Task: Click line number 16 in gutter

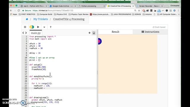Action: pos(26,72)
